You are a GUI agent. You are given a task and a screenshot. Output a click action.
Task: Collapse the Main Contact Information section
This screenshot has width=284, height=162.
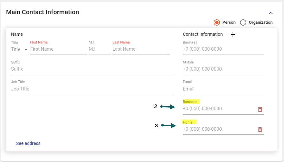(271, 13)
